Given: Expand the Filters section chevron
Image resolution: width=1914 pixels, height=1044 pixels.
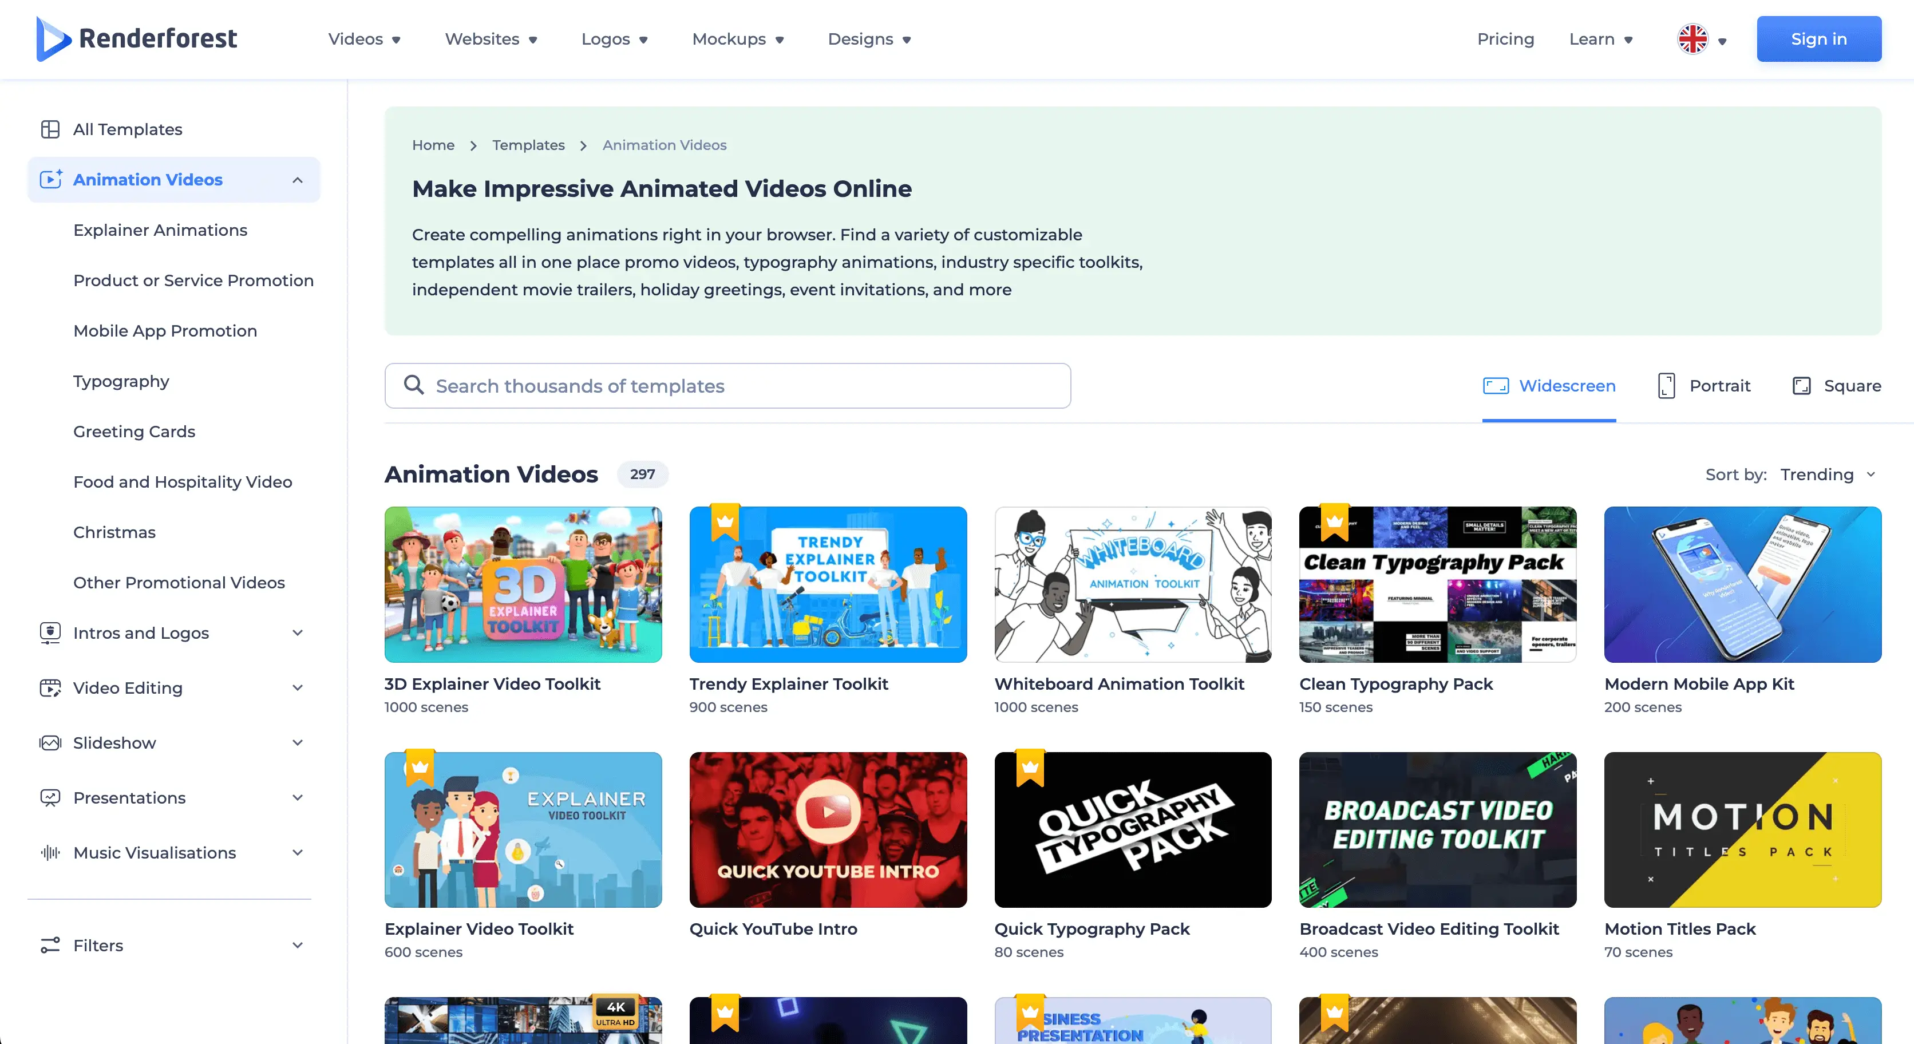Looking at the screenshot, I should [x=297, y=945].
